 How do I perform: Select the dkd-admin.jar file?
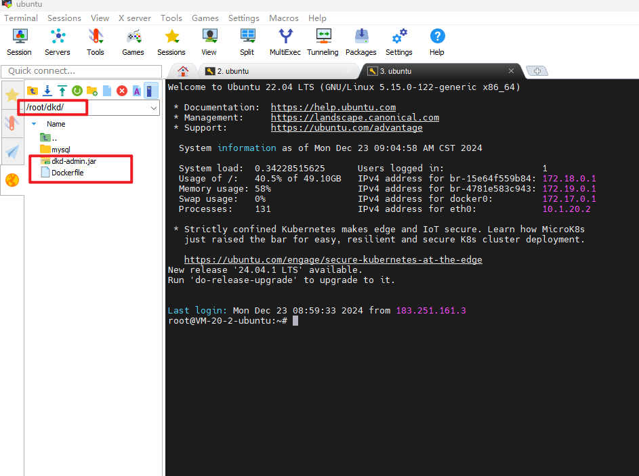pos(74,161)
